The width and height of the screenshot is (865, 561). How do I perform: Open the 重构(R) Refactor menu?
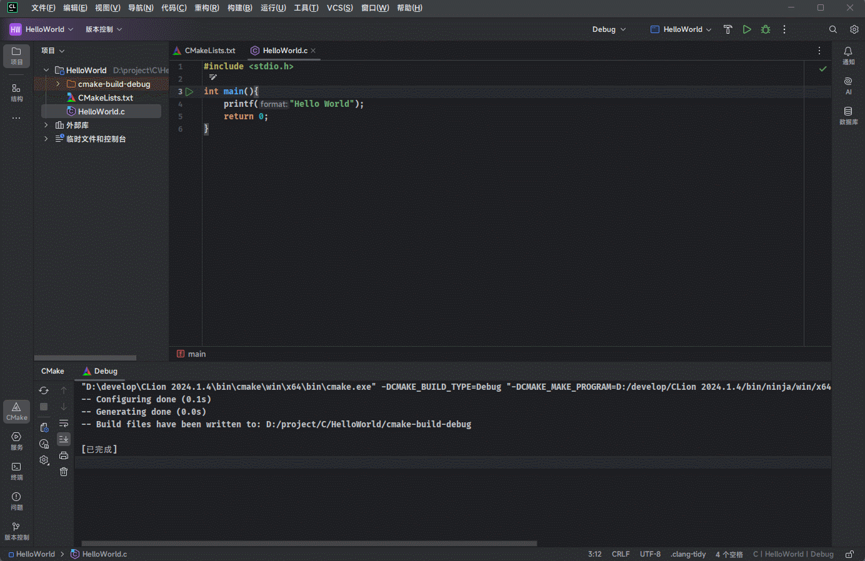click(x=206, y=8)
